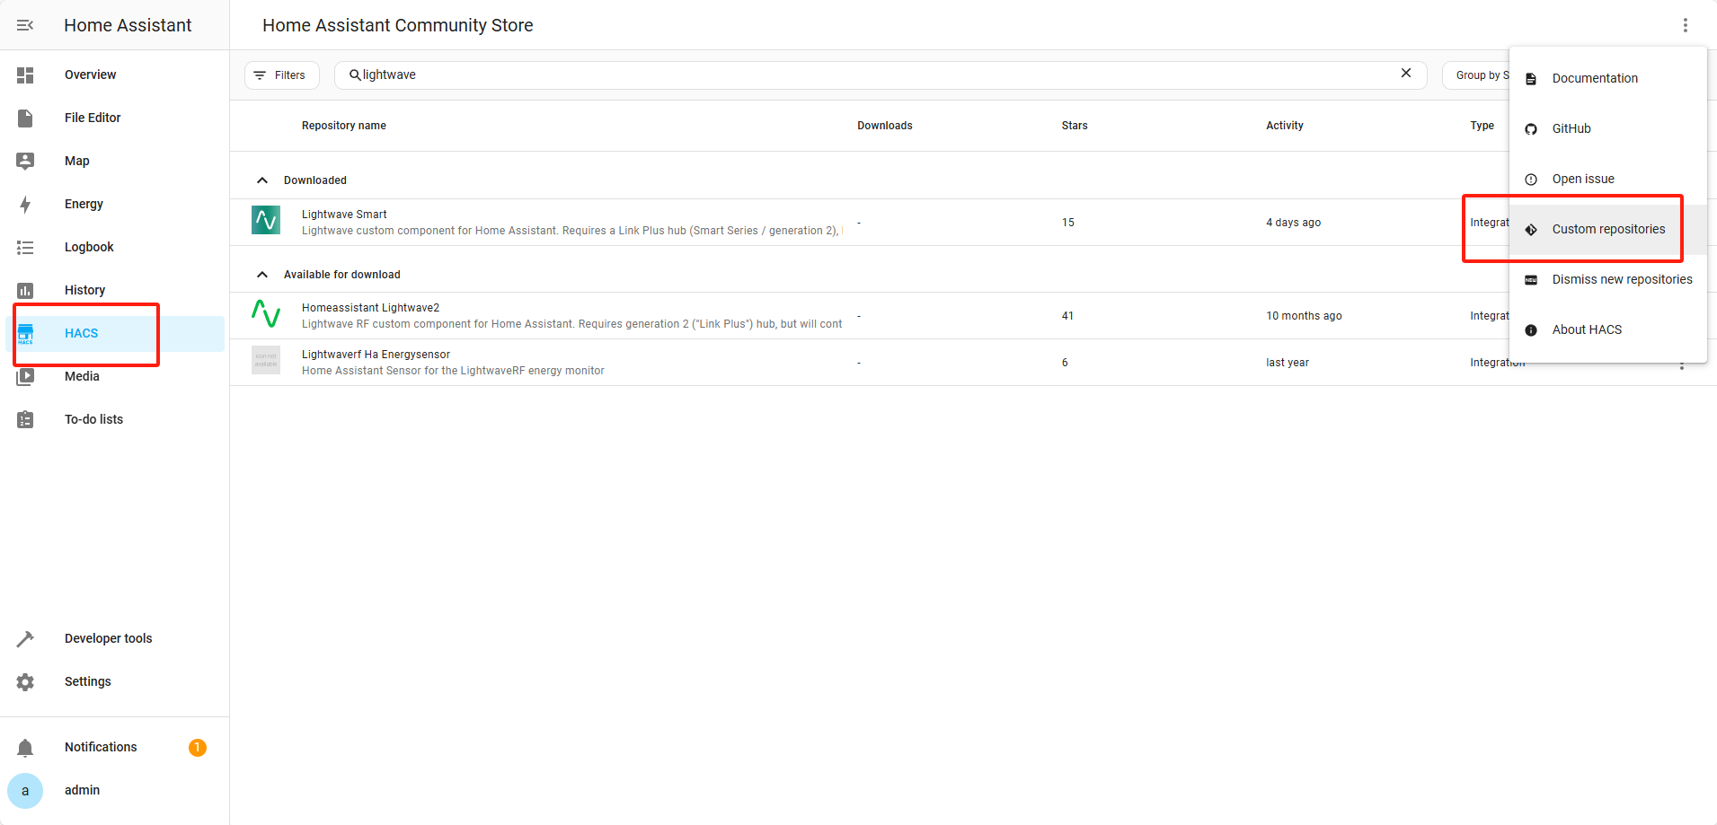This screenshot has width=1717, height=825.
Task: Open Notifications bell icon
Action: [25, 748]
